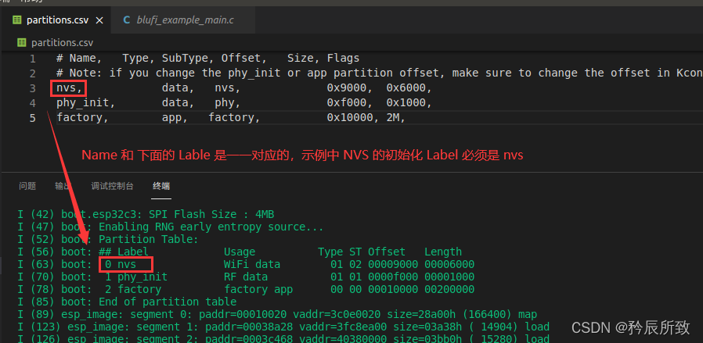Click line number 3 in the gutter
Viewport: 703px width, 343px height.
33,88
